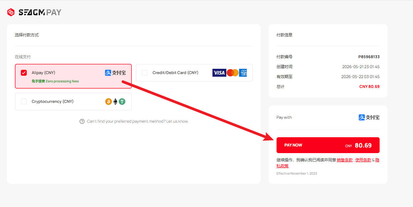Uncheck the Alipay (CNY) checkbox

point(24,73)
